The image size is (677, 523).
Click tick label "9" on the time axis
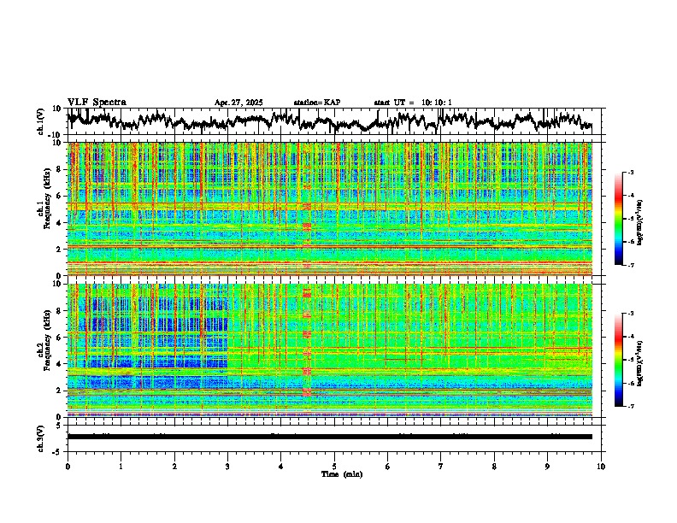click(x=547, y=467)
